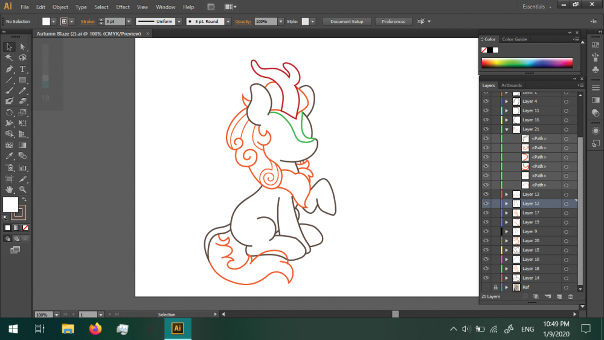Select the Scale tool
Viewport: 604px width, 340px height.
pos(23,113)
